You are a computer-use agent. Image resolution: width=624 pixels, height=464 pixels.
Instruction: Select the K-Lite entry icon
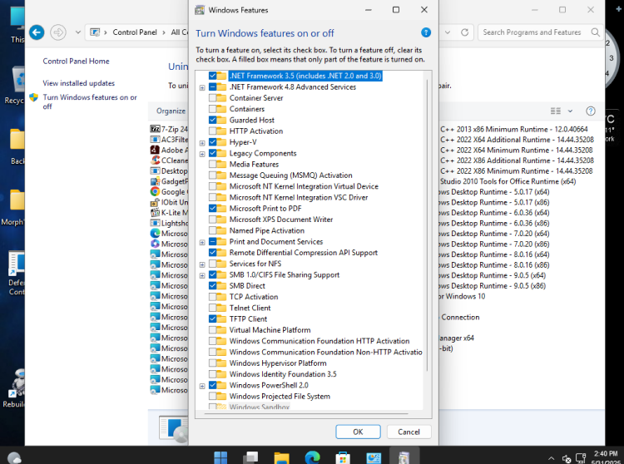point(155,212)
